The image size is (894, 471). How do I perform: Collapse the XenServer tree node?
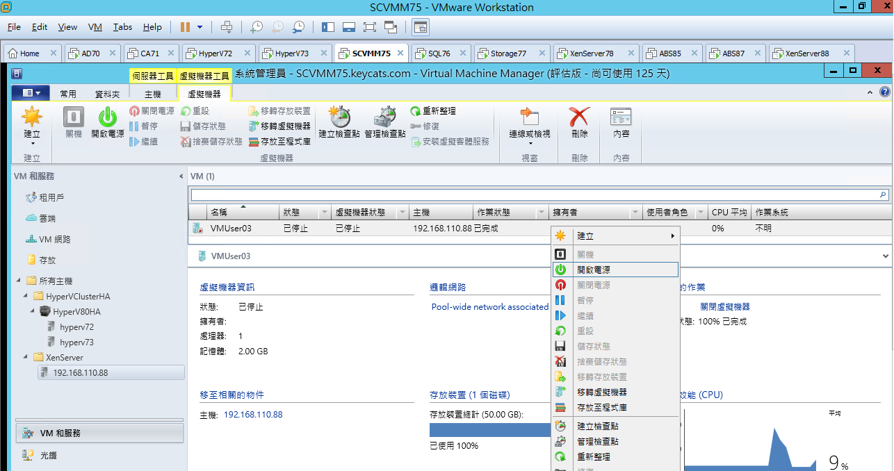coord(26,357)
